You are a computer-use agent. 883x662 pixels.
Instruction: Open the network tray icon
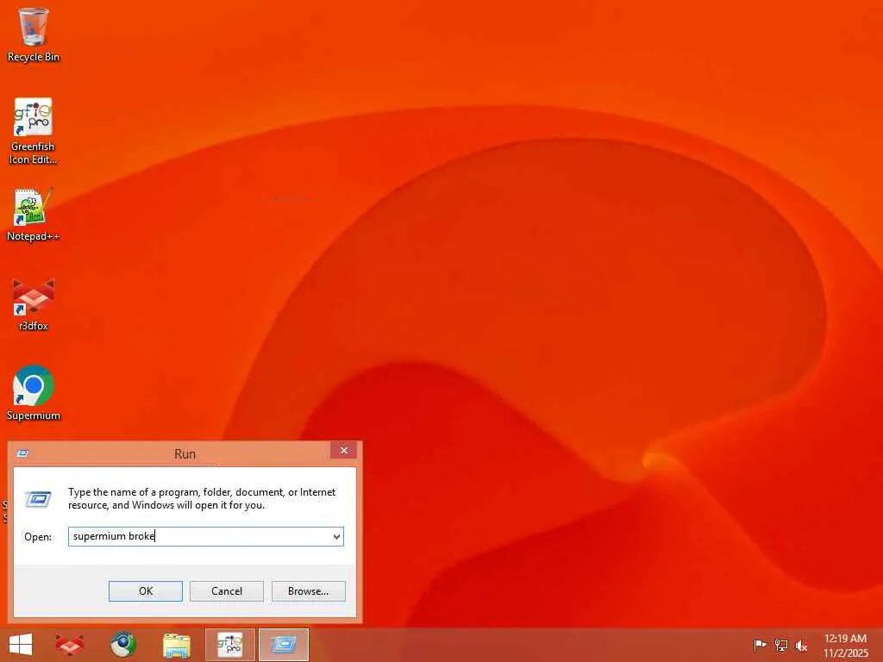pyautogui.click(x=780, y=645)
